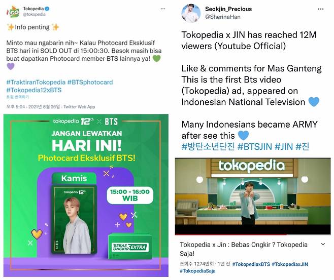Click the red video progress bar

pyautogui.click(x=230, y=234)
